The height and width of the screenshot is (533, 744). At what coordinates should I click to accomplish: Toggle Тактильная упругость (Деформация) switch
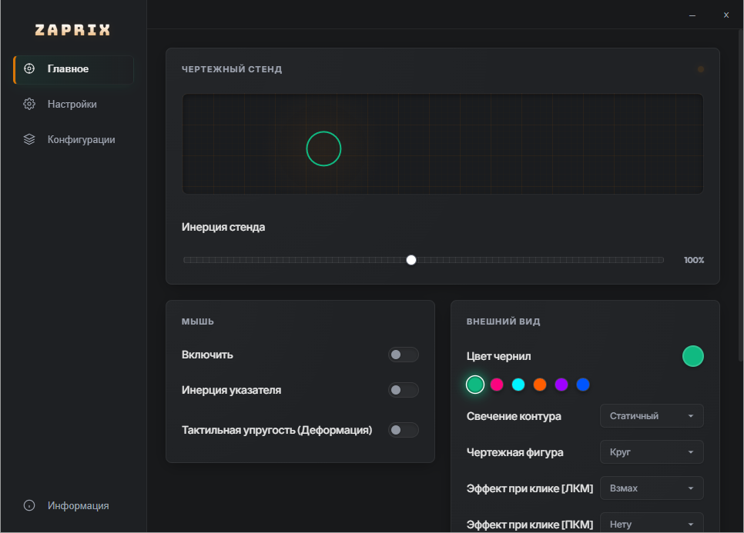[x=404, y=430]
